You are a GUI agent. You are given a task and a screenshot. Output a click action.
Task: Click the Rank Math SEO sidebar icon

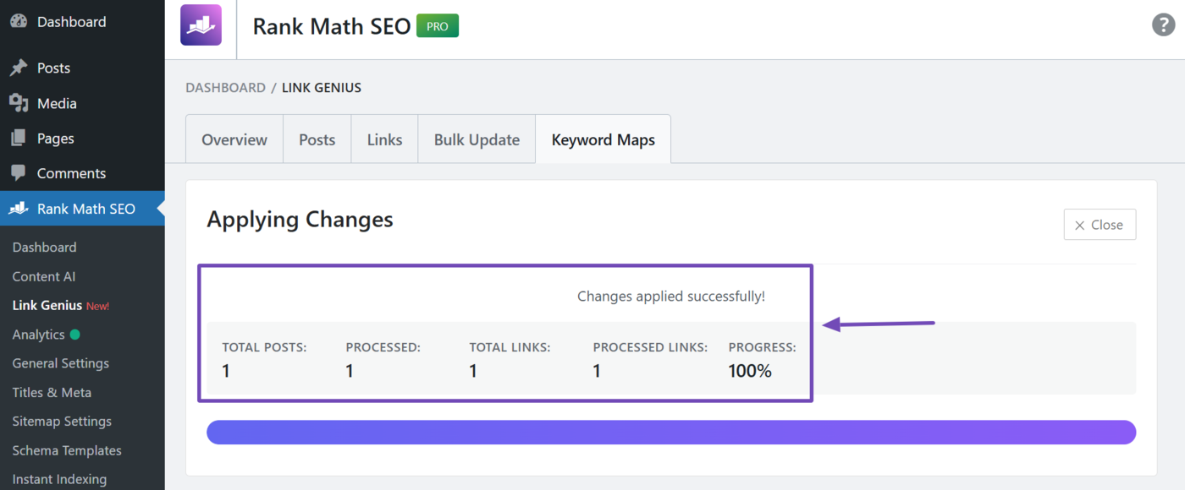click(x=19, y=208)
